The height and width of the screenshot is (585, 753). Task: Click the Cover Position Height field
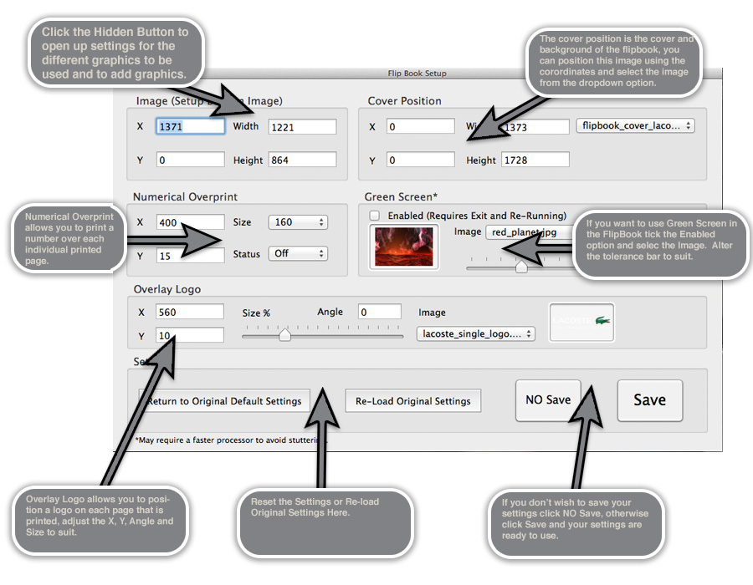pyautogui.click(x=535, y=160)
